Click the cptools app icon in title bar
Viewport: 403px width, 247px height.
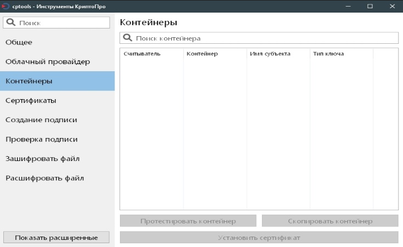(x=3, y=6)
